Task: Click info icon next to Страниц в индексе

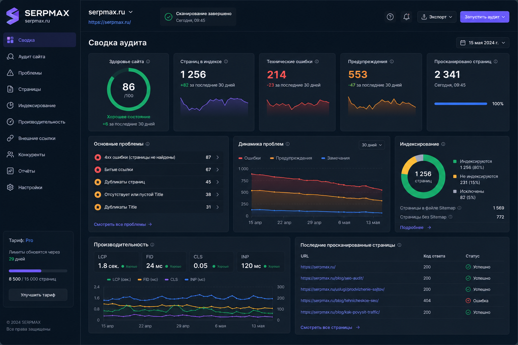Action: coord(226,62)
